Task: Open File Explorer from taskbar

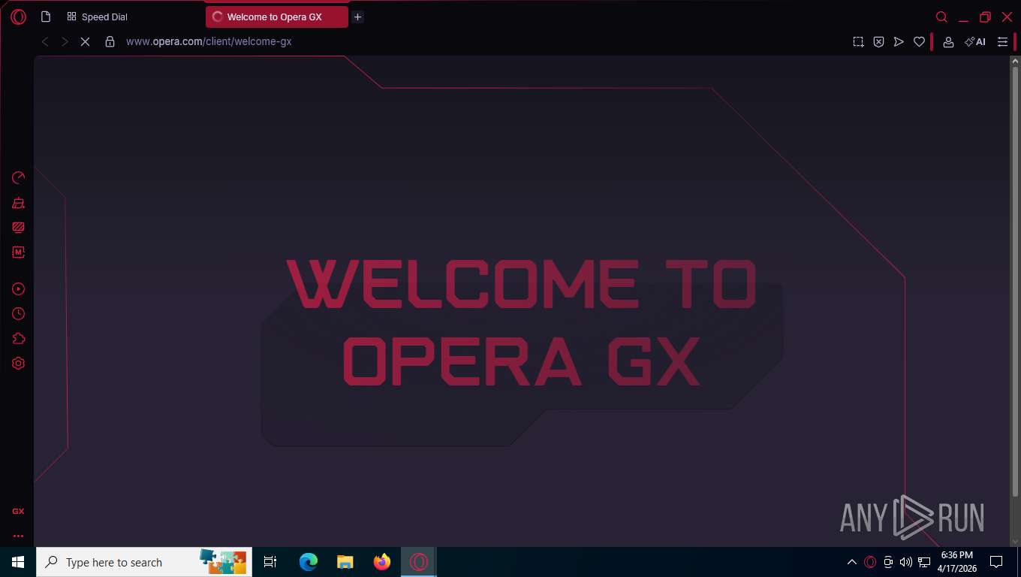Action: point(345,562)
